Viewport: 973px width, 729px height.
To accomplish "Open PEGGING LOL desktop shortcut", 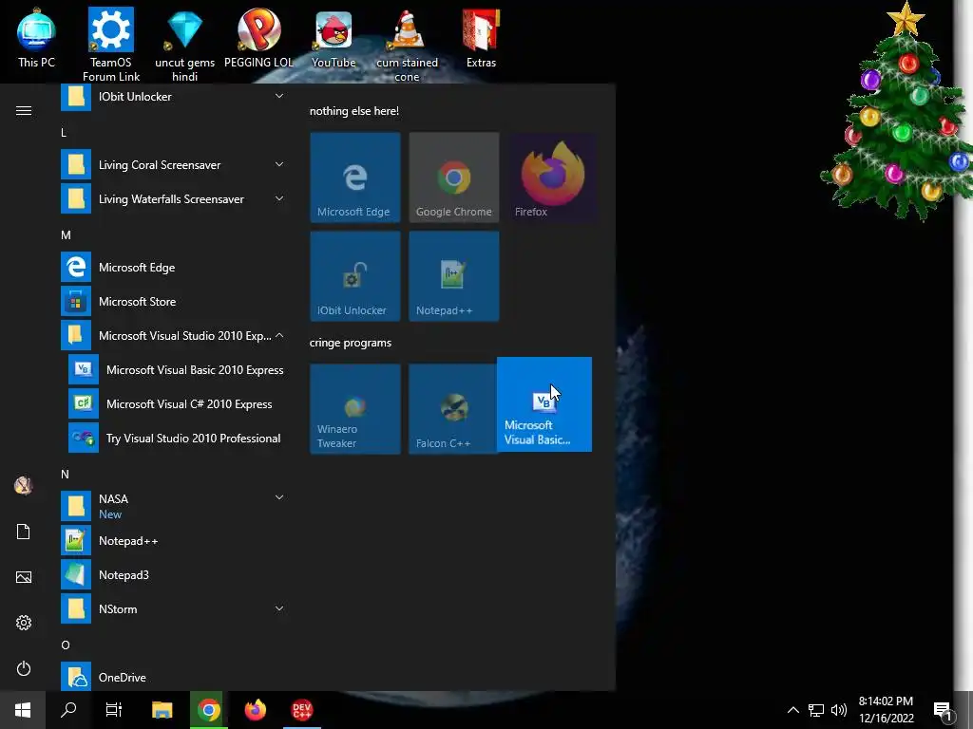I will coord(258,38).
